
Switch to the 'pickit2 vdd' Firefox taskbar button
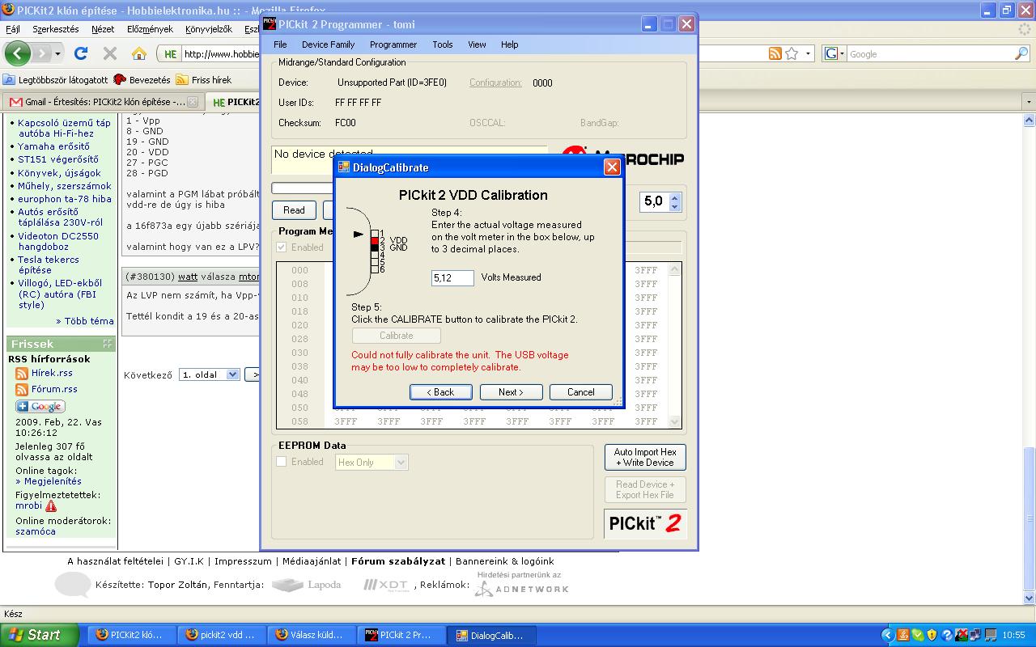[x=221, y=635]
